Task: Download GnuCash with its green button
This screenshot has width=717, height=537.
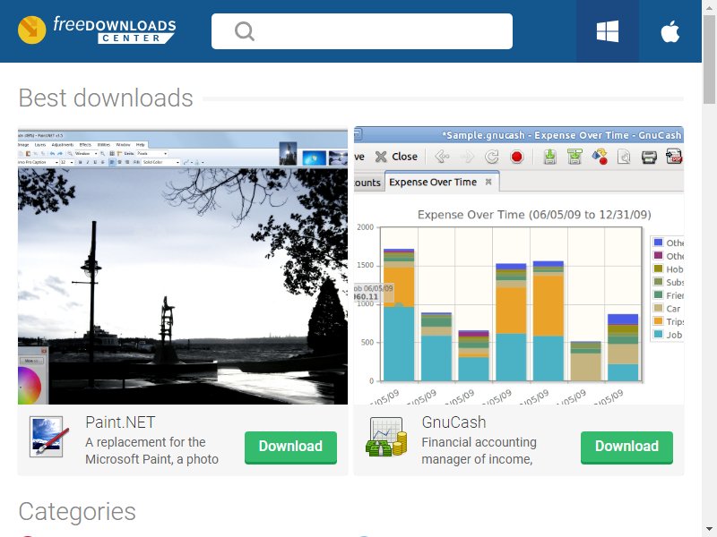Action: (626, 447)
